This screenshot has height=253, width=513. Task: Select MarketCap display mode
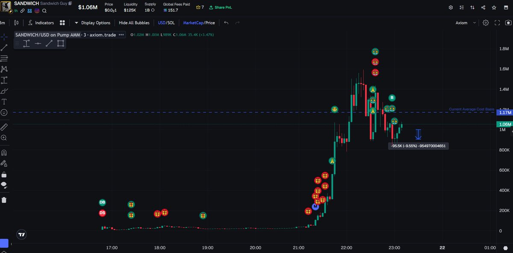194,23
